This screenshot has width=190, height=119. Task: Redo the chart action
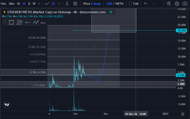[154, 4]
